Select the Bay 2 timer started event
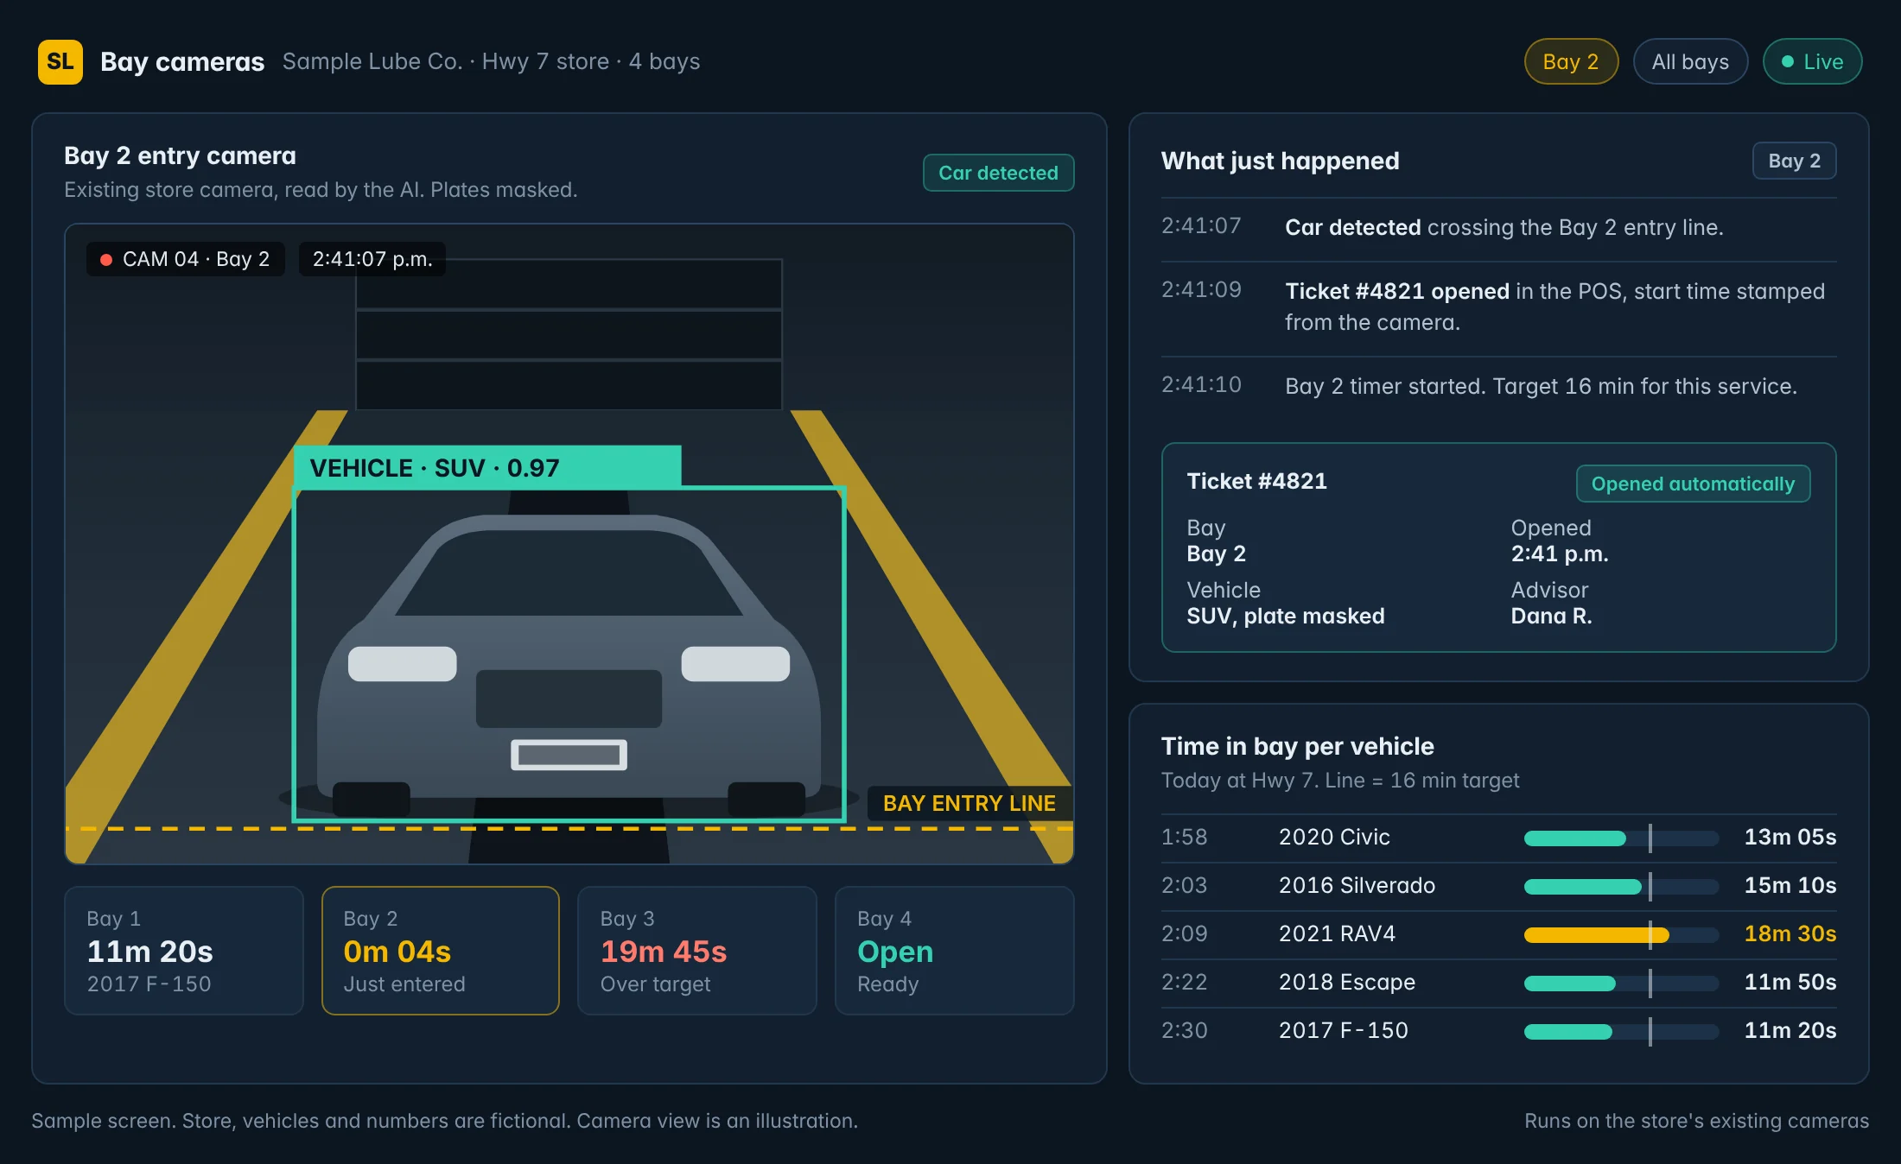 [x=1498, y=386]
